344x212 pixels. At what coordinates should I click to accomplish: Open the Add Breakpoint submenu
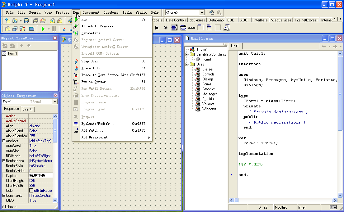[112, 138]
